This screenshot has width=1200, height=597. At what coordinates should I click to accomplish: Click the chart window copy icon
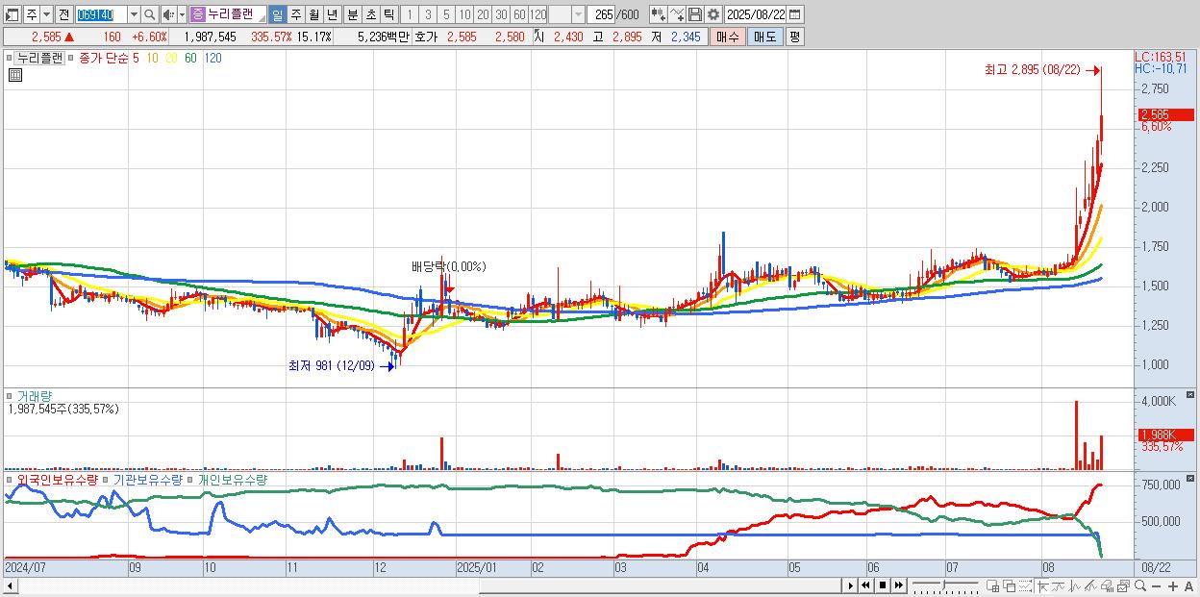pyautogui.click(x=1123, y=585)
